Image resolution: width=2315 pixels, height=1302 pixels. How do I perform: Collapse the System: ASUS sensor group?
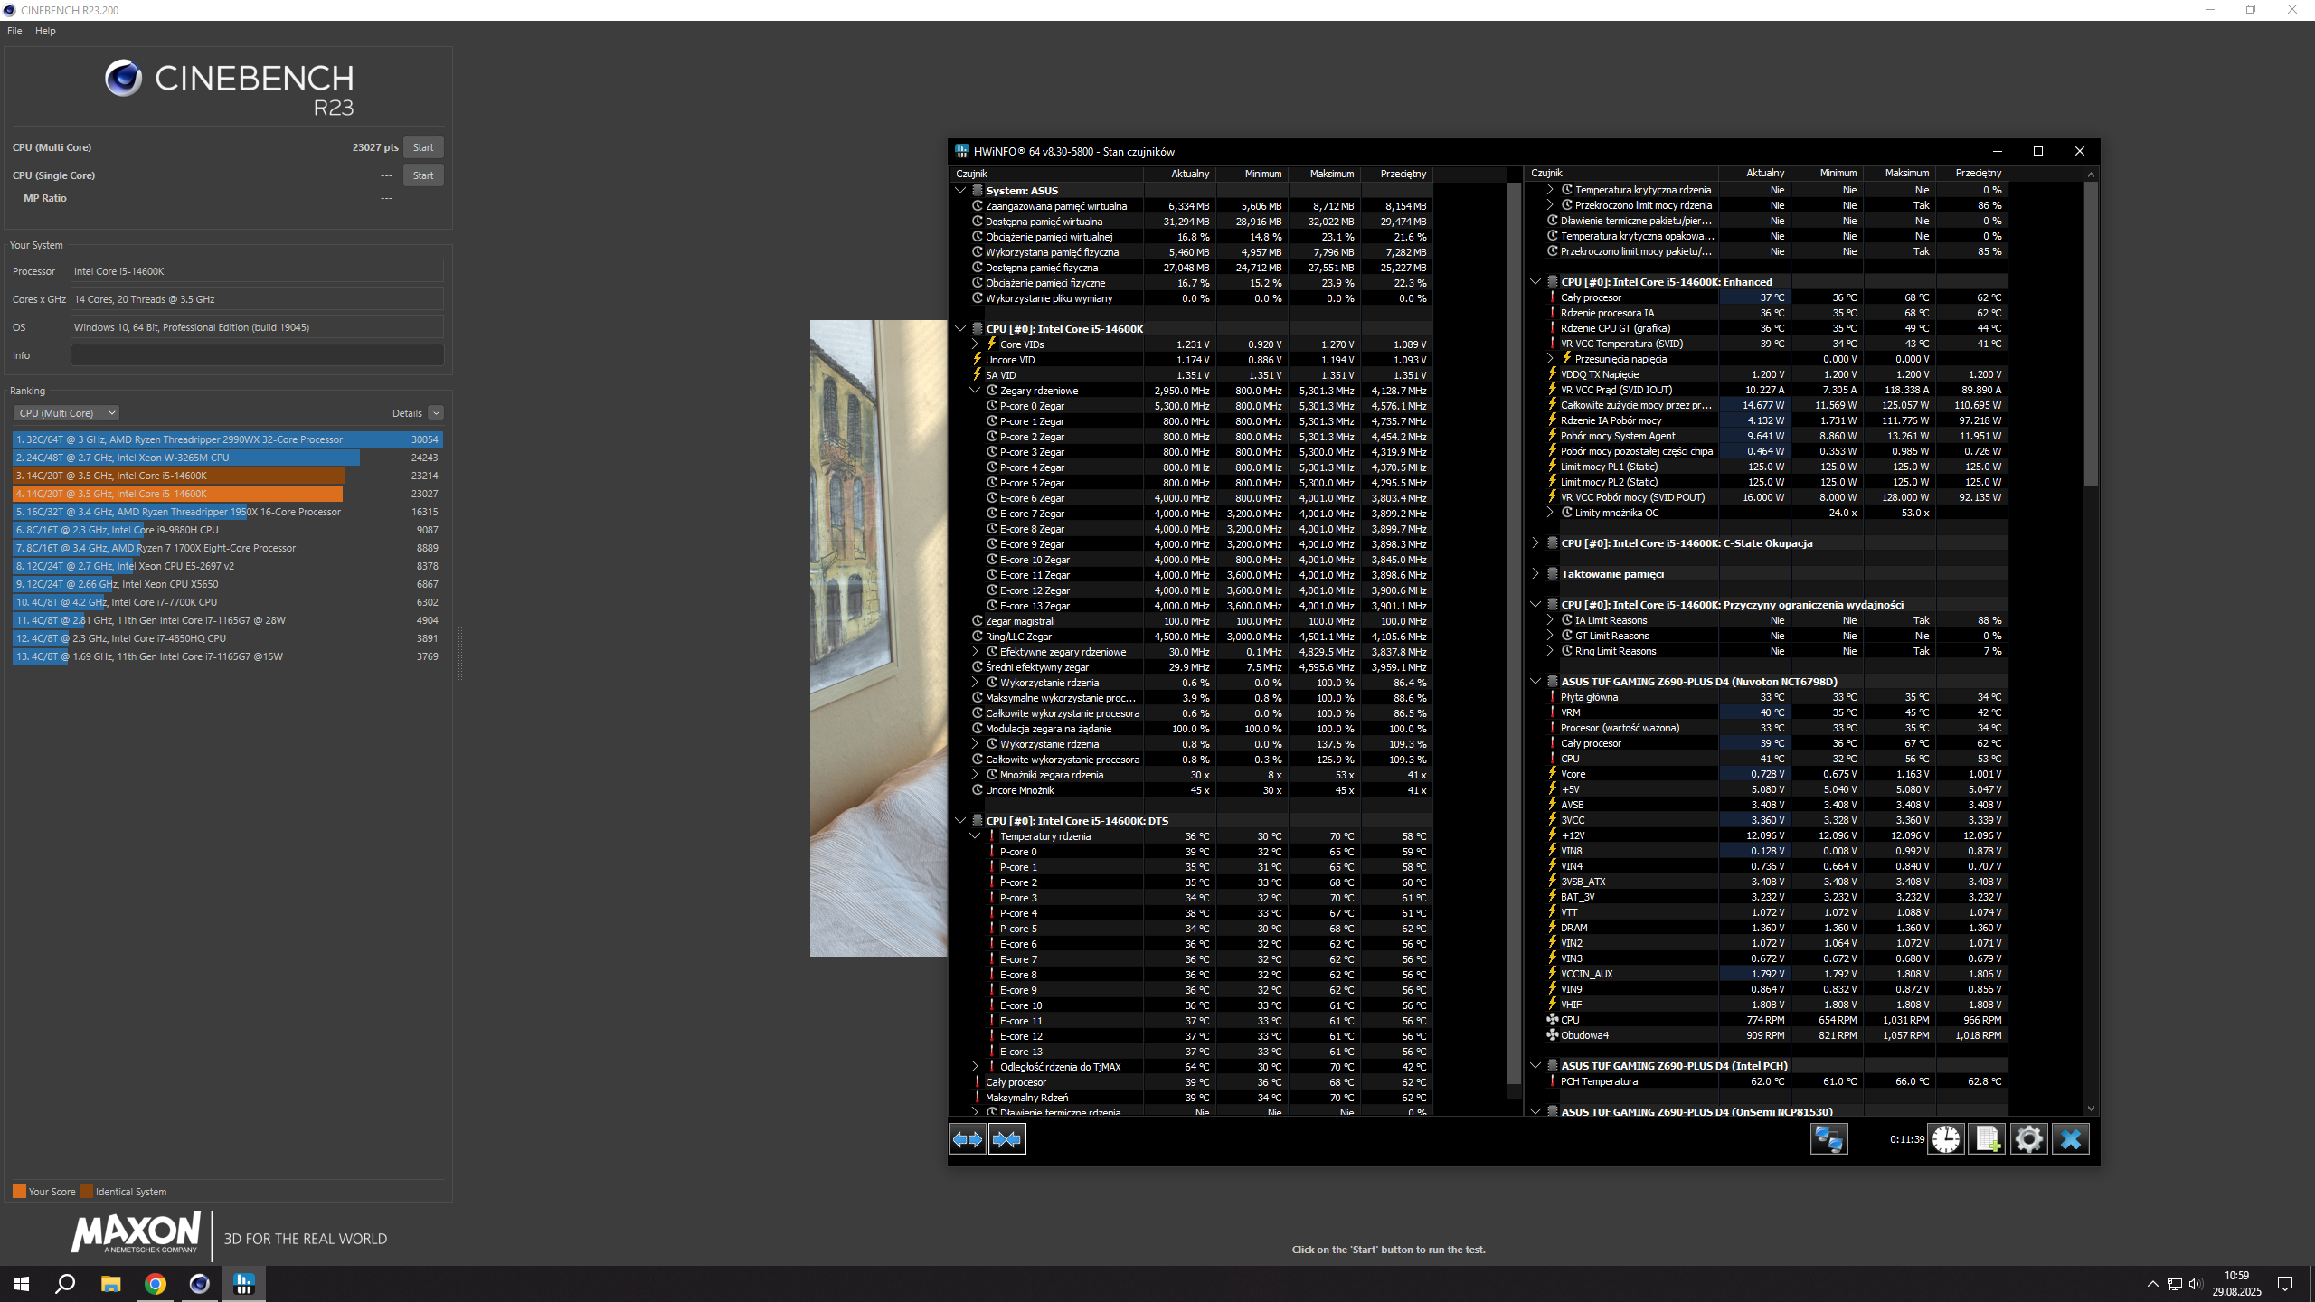pyautogui.click(x=960, y=191)
